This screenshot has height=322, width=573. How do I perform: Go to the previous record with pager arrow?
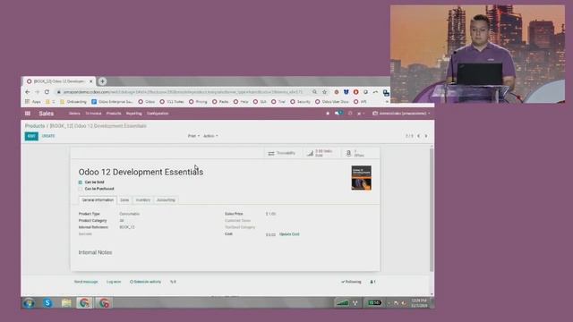coord(418,136)
